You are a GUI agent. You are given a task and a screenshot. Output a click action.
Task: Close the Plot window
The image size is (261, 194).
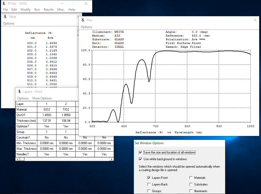tap(255, 20)
